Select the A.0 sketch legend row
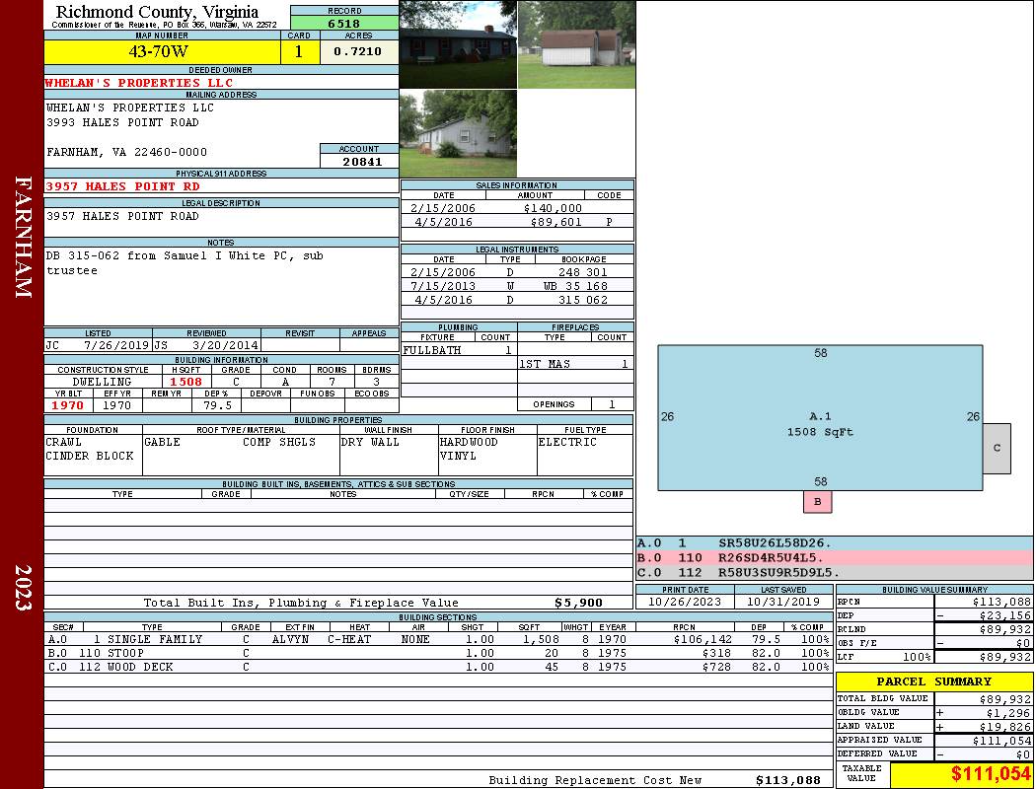This screenshot has width=1036, height=789. point(834,542)
